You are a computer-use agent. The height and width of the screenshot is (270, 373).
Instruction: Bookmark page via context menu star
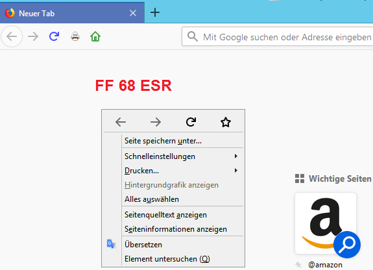(226, 122)
